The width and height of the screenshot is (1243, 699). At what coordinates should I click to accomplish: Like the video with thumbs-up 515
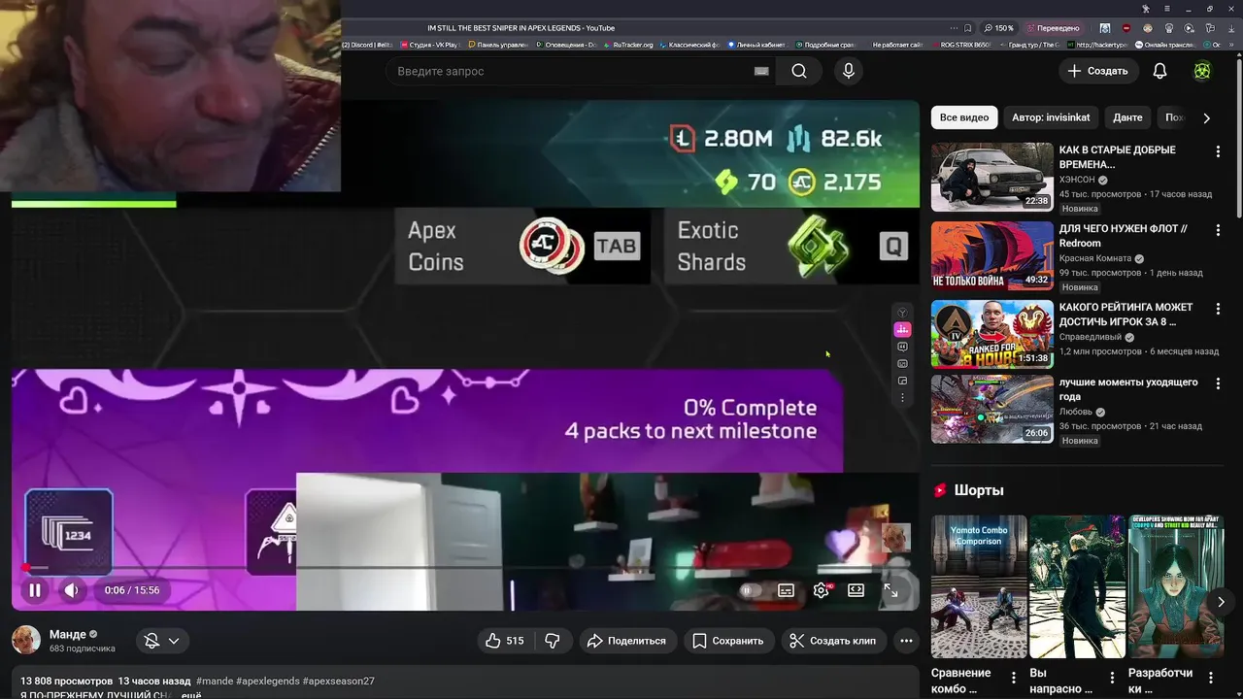click(504, 641)
